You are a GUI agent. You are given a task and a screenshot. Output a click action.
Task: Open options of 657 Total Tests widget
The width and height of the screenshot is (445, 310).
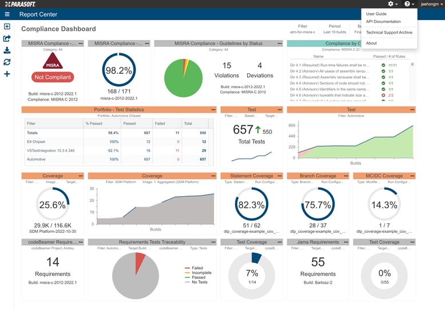(x=280, y=110)
